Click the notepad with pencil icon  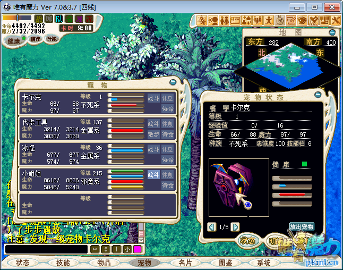(291, 21)
